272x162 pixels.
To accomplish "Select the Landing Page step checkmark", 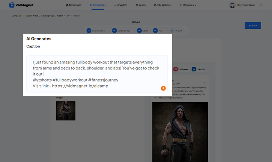I will tap(114, 31).
